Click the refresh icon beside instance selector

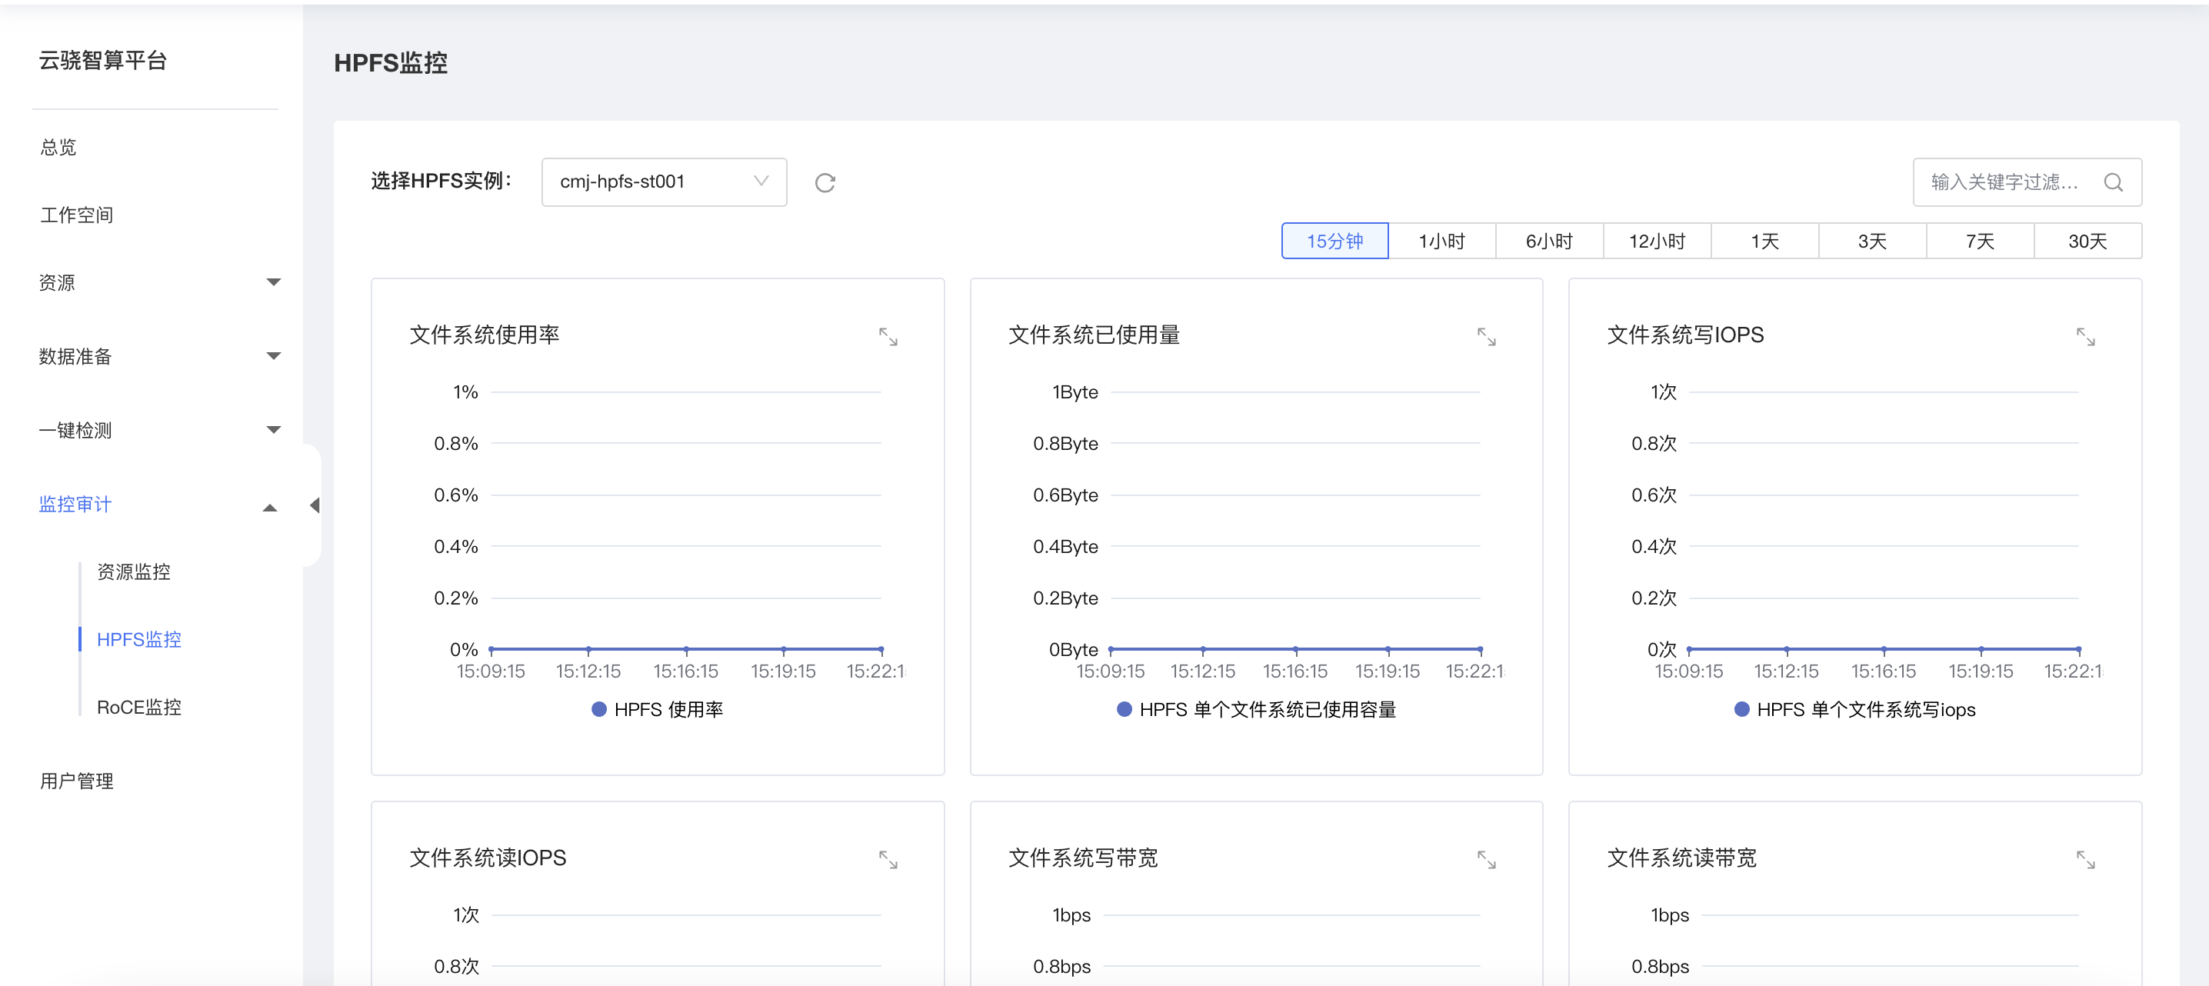pyautogui.click(x=825, y=182)
